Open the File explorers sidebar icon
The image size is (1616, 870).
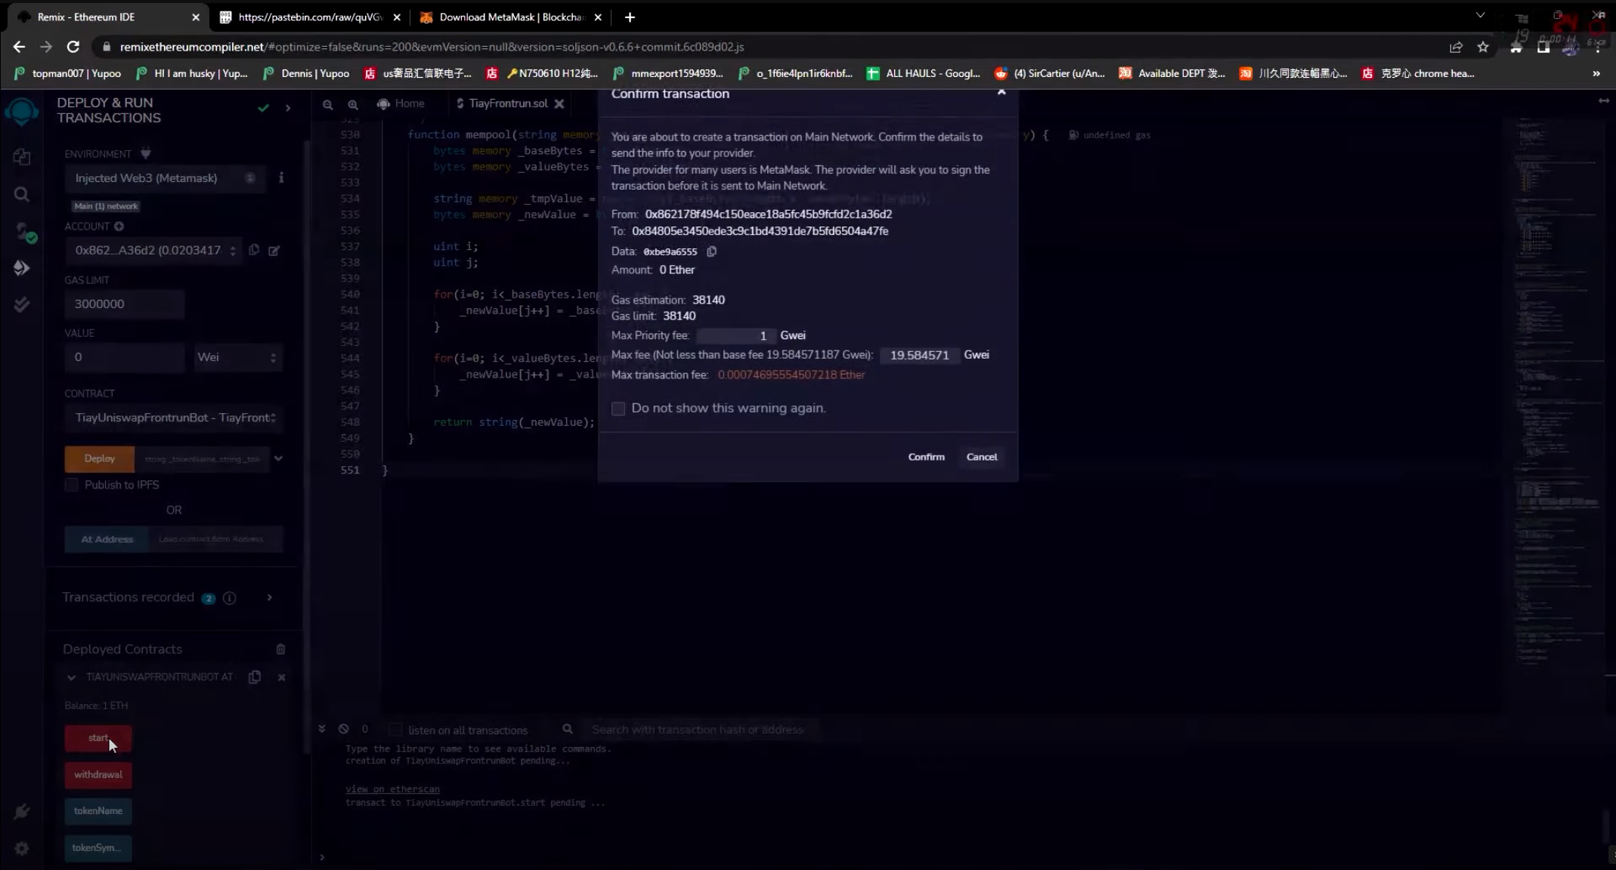click(22, 157)
